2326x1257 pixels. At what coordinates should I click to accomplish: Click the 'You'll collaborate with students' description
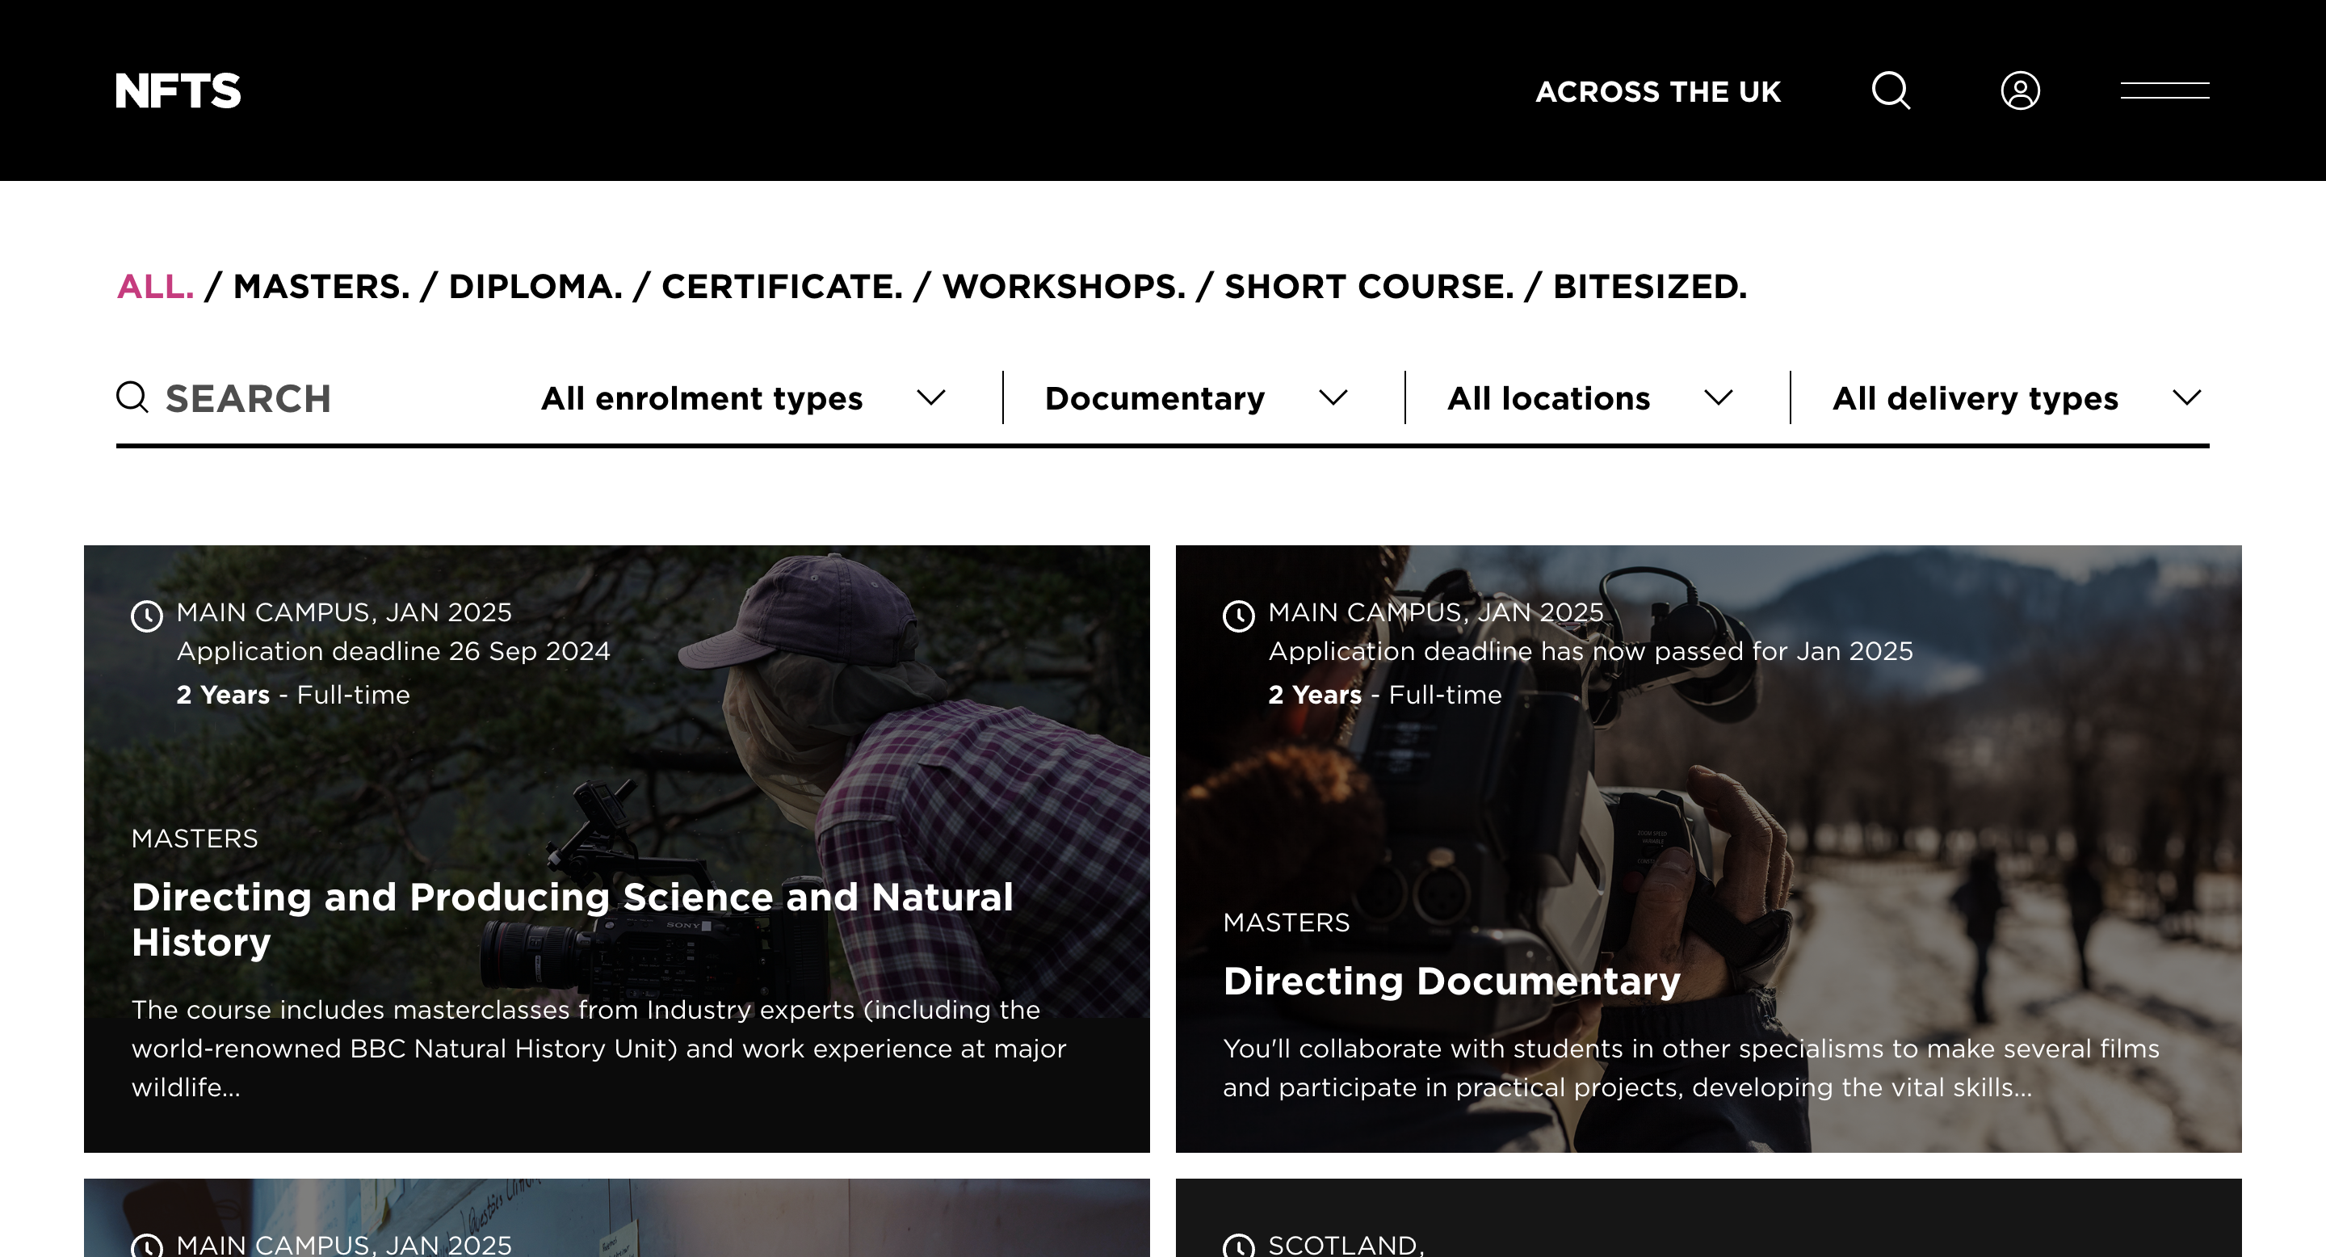pos(1690,1067)
